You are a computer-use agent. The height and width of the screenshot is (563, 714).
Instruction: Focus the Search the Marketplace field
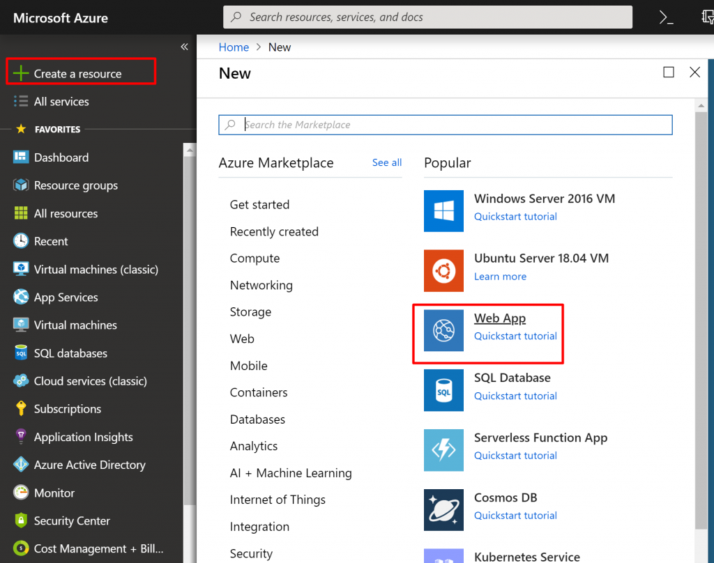click(446, 125)
